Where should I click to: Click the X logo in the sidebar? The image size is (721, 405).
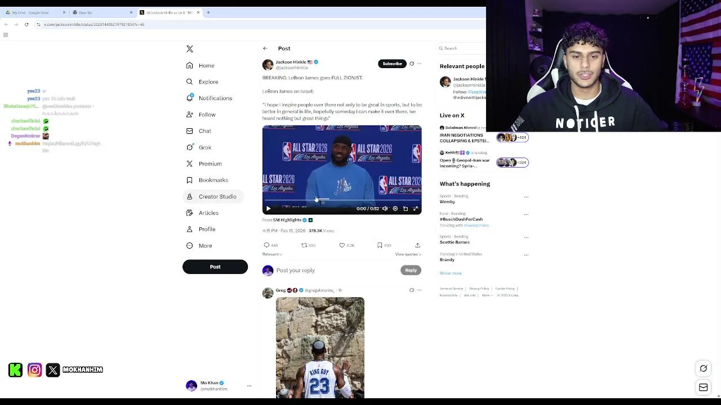[x=190, y=49]
